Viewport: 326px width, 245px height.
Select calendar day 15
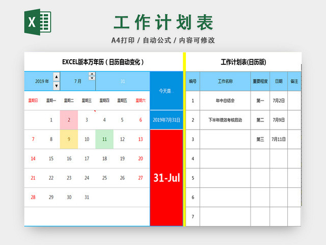[51, 159]
